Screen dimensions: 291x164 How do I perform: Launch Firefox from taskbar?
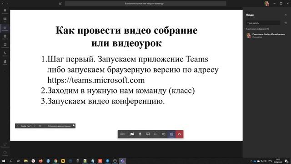(x=40, y=161)
